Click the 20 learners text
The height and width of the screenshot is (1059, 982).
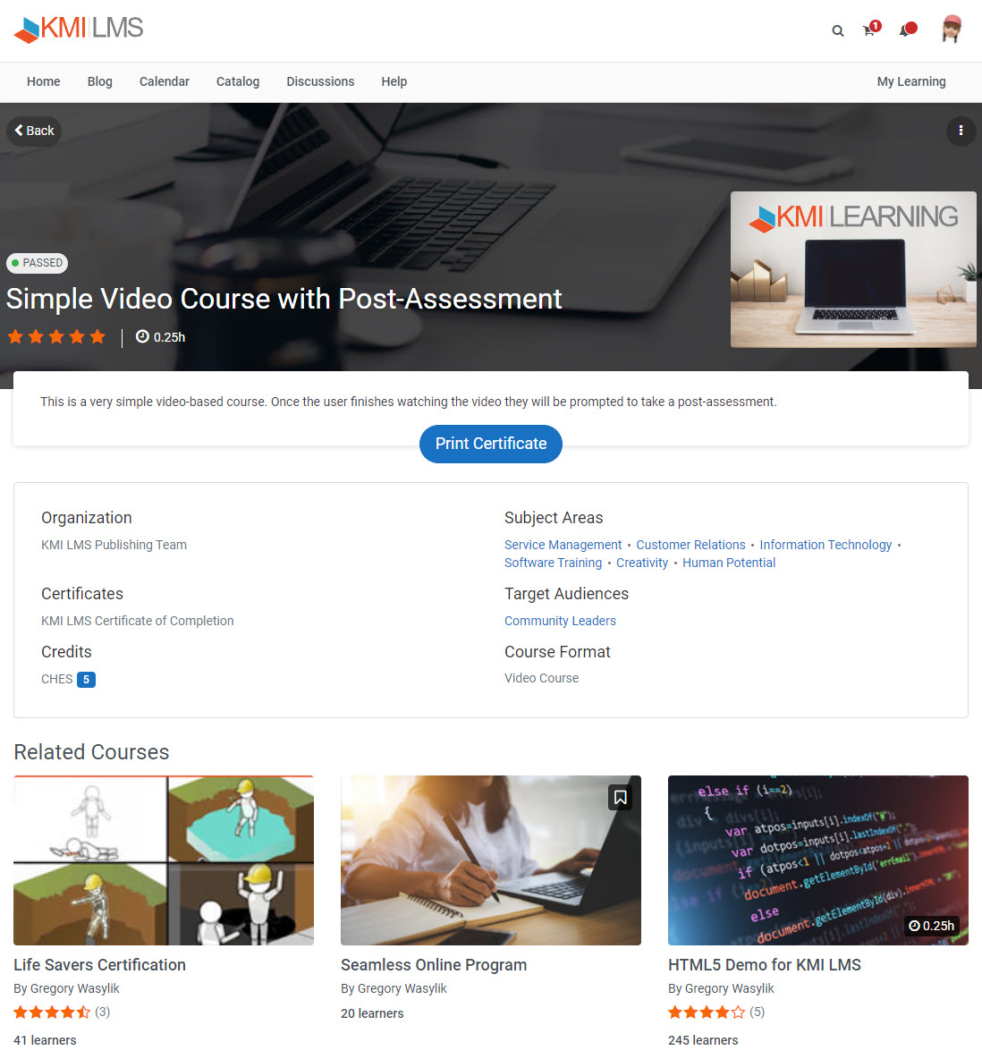tap(372, 1013)
